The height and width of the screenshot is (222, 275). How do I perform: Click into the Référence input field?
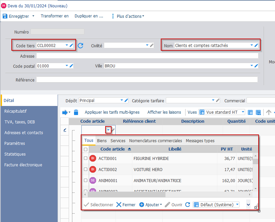[147, 80]
